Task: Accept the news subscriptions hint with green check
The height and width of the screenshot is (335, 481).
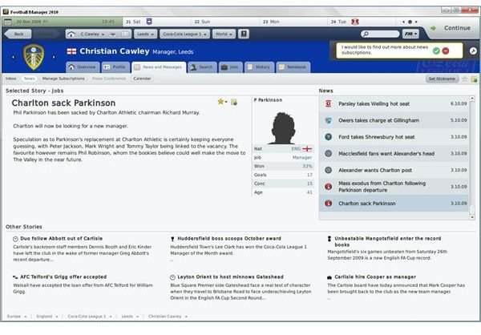Action: (436, 51)
